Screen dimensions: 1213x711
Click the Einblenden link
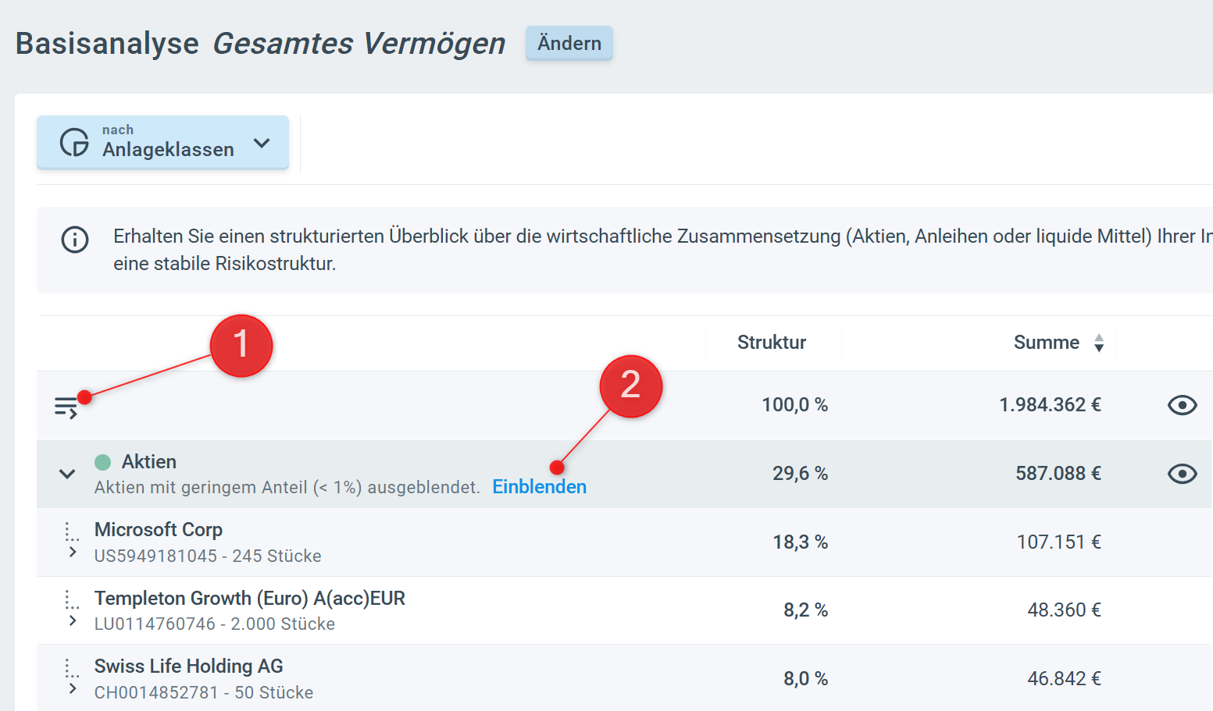(x=539, y=487)
